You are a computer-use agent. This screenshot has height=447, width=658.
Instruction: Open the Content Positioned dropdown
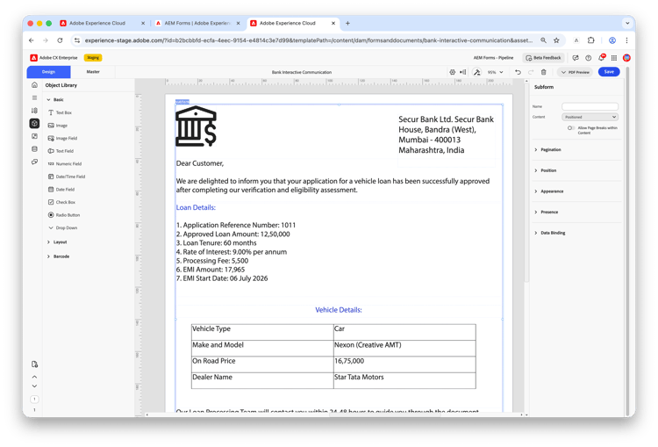pos(590,117)
